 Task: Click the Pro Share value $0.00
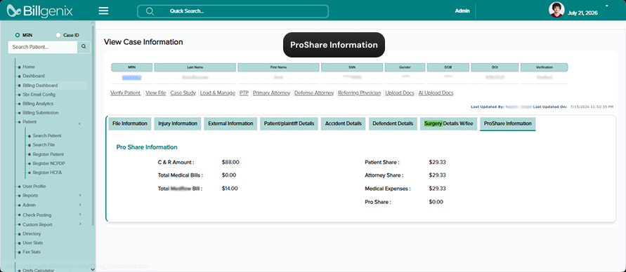436,202
